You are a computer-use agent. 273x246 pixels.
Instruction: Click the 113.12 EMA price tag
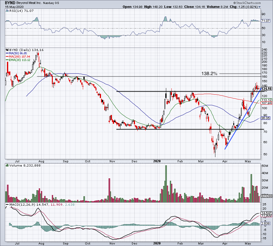pos(266,100)
